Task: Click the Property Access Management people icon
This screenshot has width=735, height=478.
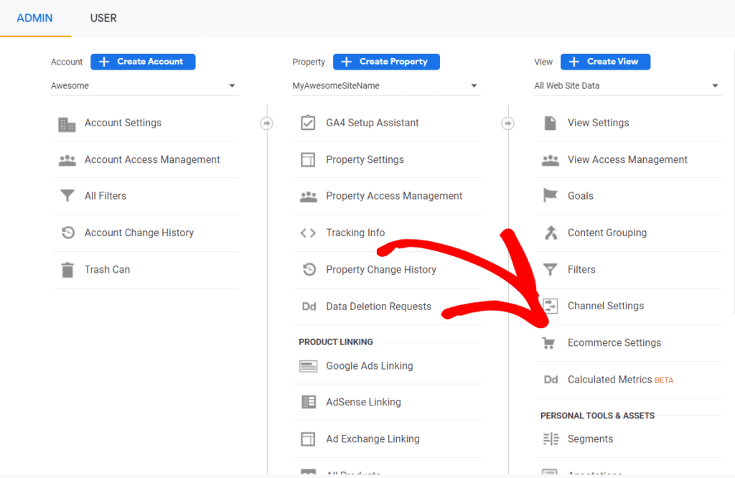Action: click(309, 197)
